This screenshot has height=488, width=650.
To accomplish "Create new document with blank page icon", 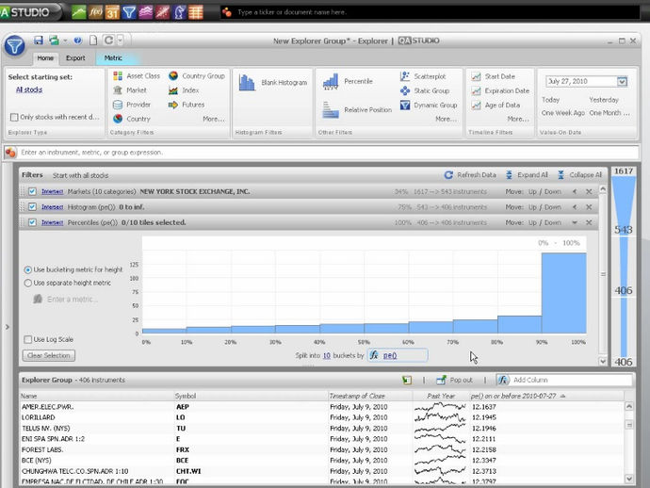I will [x=93, y=41].
